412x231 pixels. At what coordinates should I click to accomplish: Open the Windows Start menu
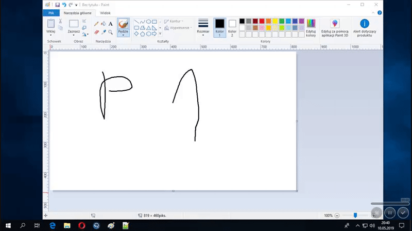click(8, 225)
